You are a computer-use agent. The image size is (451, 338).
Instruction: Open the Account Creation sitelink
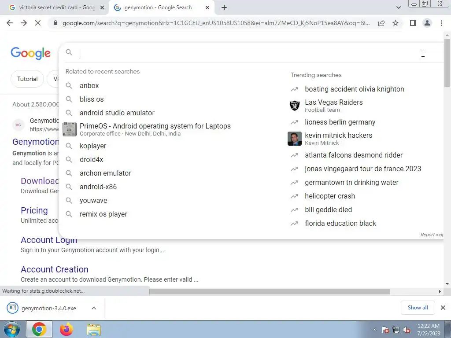coord(54,269)
